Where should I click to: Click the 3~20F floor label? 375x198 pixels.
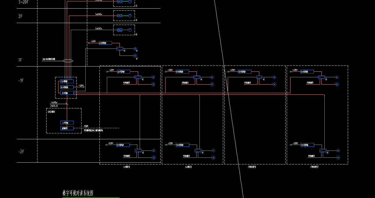click(x=23, y=2)
